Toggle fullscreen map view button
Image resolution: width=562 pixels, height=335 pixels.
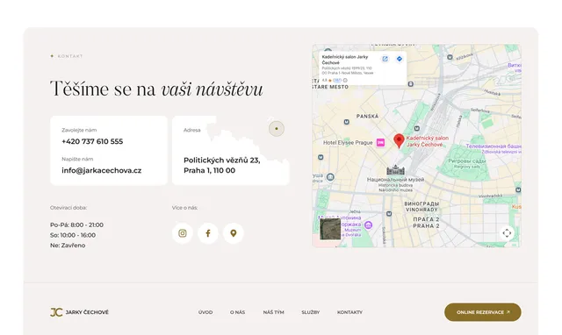tap(507, 233)
